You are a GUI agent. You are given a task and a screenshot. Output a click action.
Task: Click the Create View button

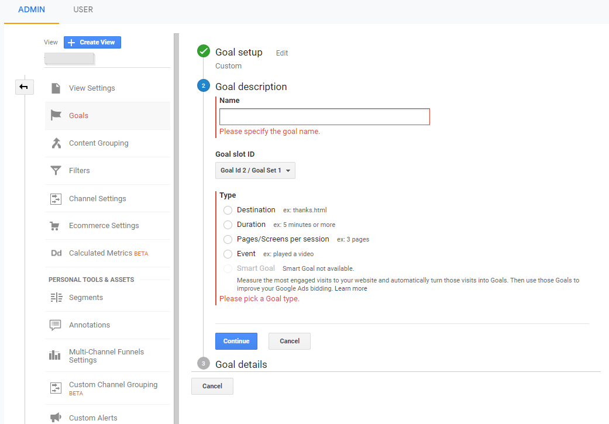[92, 42]
